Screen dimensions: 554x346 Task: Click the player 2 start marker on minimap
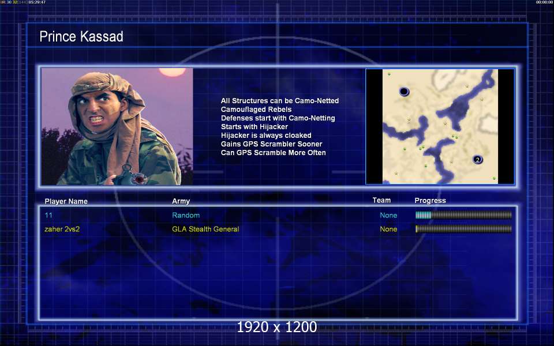pyautogui.click(x=478, y=160)
